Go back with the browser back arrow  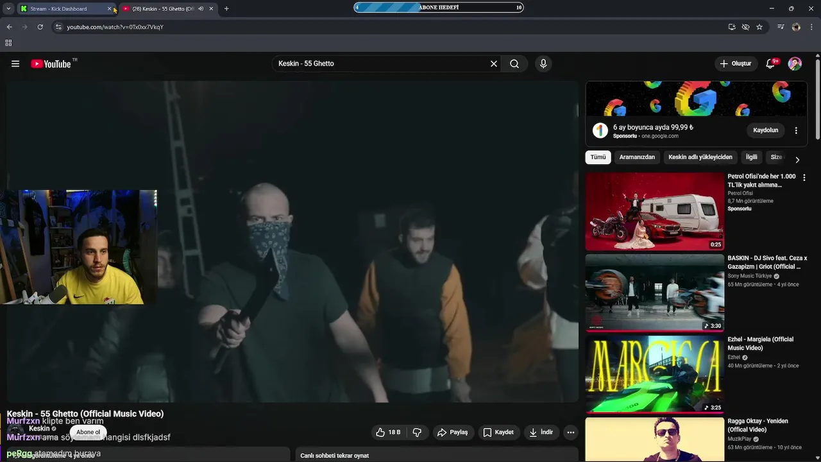(9, 27)
